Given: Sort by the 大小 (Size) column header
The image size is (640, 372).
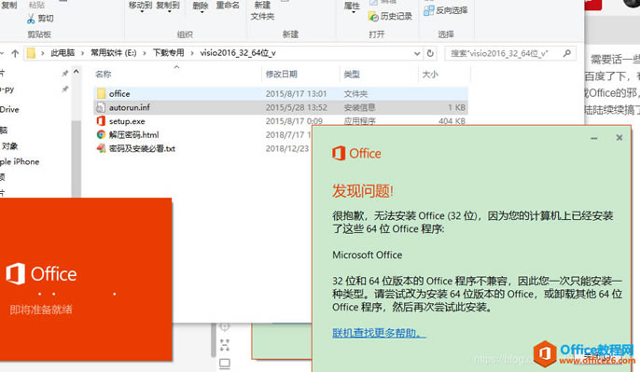Looking at the screenshot, I should point(430,75).
